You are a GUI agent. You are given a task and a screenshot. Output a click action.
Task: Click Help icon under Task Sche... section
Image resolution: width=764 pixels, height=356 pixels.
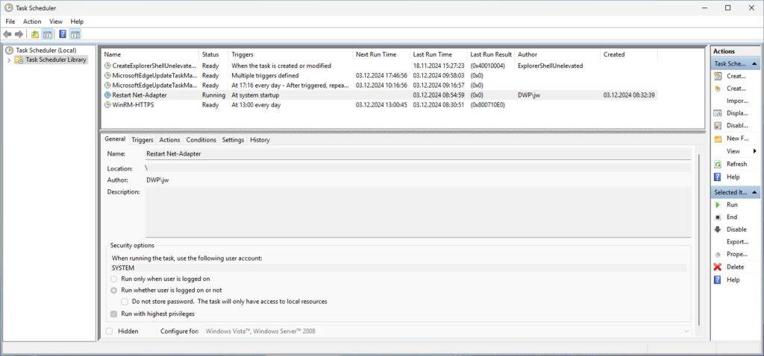[718, 177]
